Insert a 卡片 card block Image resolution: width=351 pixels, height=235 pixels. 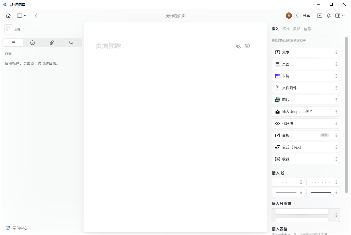(306, 76)
